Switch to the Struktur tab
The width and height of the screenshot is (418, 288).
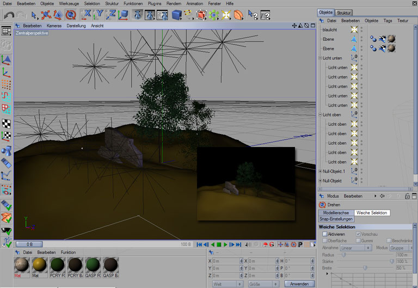[343, 13]
